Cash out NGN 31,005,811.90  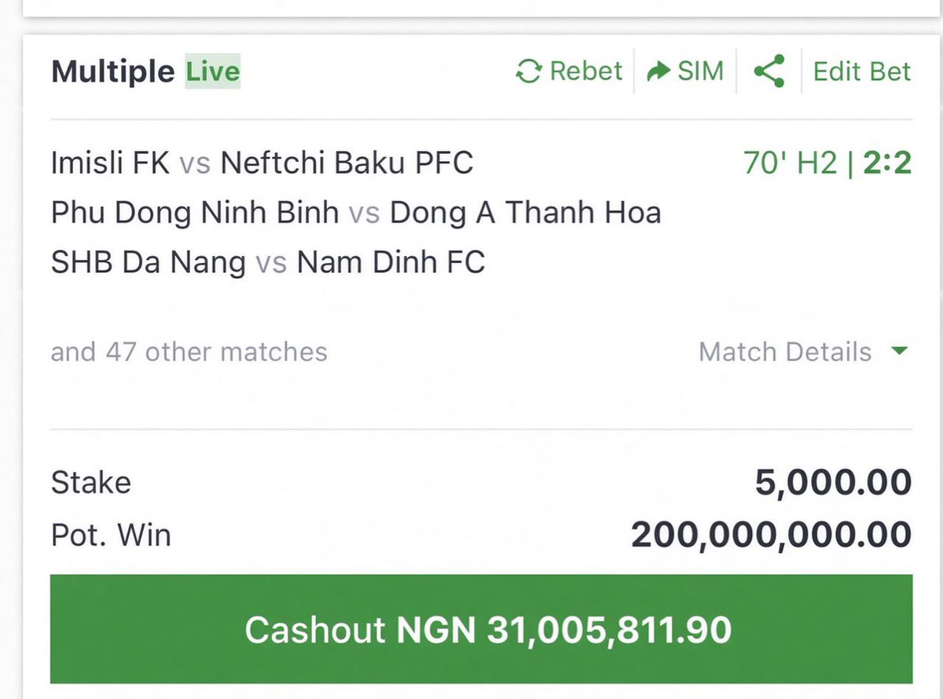click(481, 629)
